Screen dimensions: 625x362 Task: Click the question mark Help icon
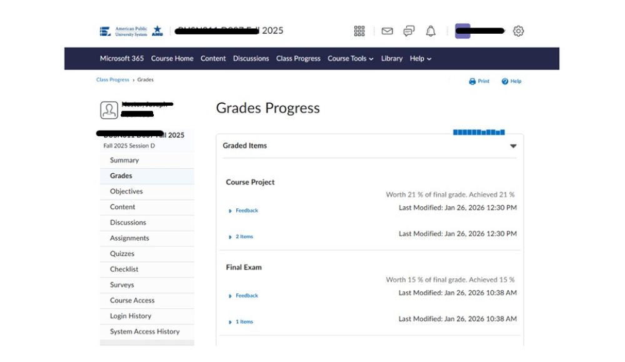coord(504,81)
